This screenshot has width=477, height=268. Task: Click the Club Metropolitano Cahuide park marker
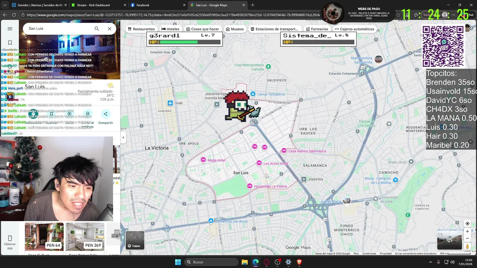coord(268,67)
